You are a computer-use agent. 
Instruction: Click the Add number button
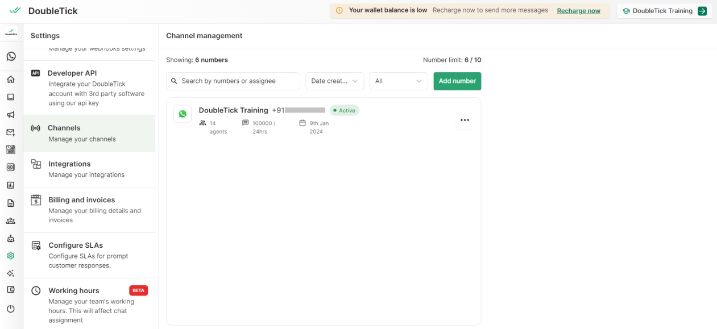click(x=457, y=81)
